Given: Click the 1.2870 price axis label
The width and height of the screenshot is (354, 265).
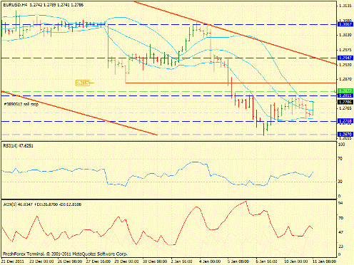Looking at the screenshot, I should click(x=345, y=78).
